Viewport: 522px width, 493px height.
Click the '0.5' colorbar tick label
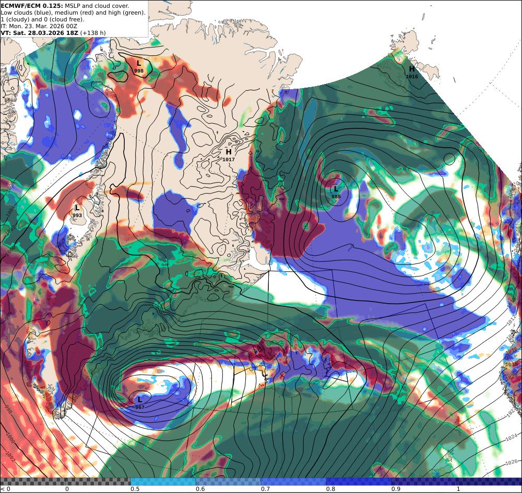coord(135,489)
